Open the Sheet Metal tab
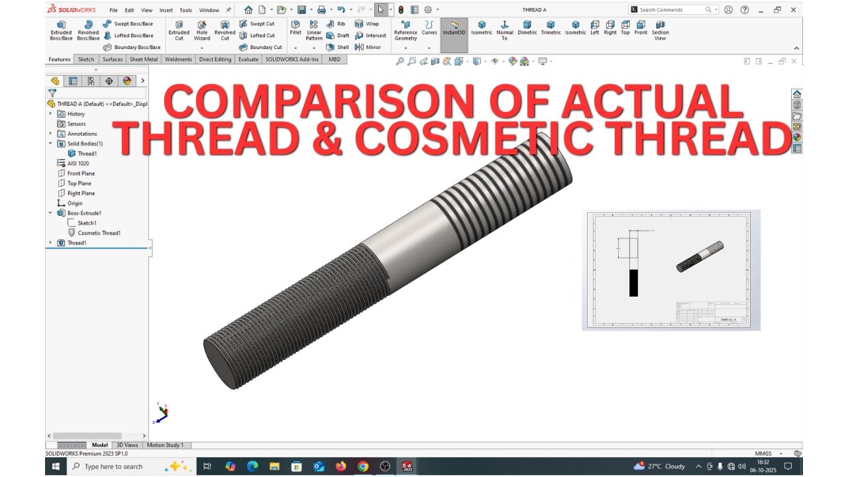The width and height of the screenshot is (848, 477). pyautogui.click(x=144, y=60)
